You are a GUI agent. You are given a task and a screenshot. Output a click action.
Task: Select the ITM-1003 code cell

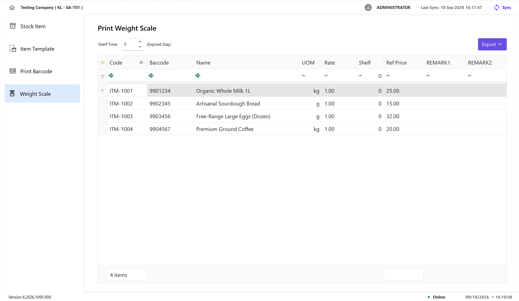coord(127,116)
